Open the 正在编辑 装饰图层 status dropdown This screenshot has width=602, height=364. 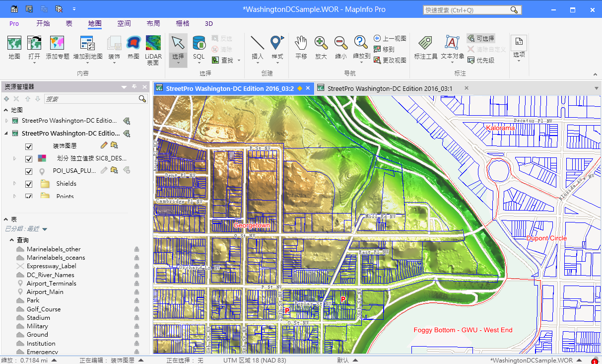click(x=141, y=361)
